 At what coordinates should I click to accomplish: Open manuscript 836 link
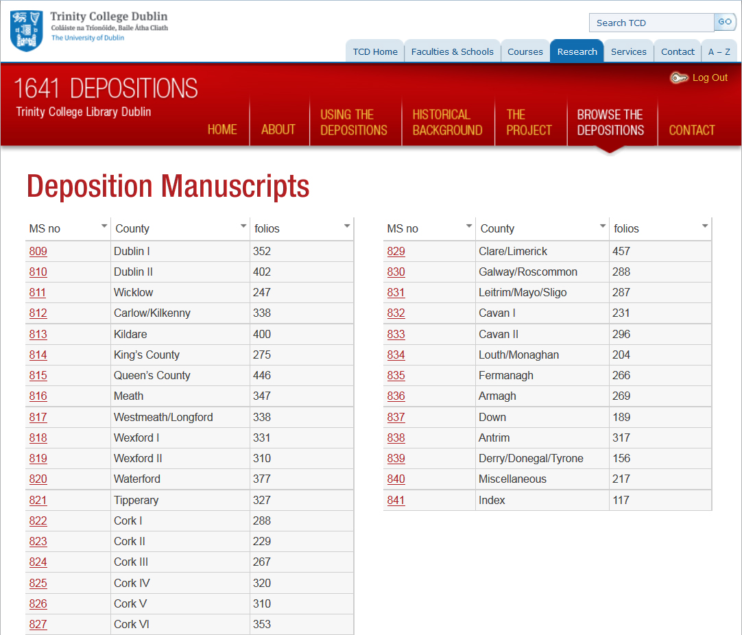(x=396, y=396)
